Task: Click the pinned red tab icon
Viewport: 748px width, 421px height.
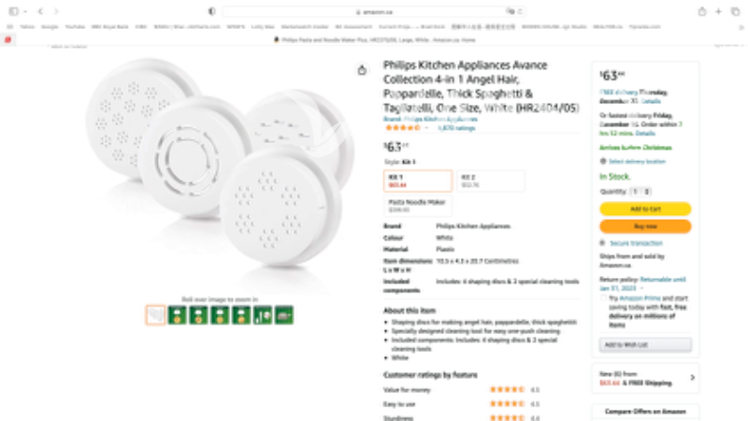Action: pyautogui.click(x=7, y=40)
